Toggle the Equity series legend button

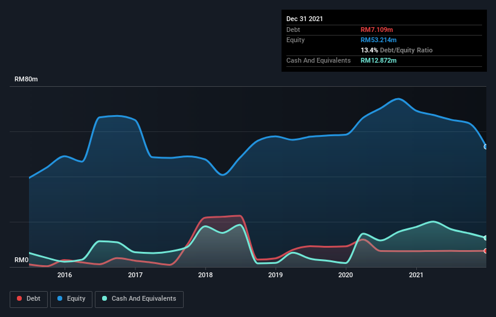pyautogui.click(x=71, y=299)
